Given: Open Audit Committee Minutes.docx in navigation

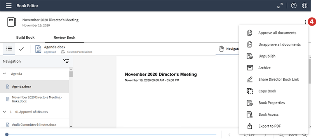Looking at the screenshot, I should [34, 125].
